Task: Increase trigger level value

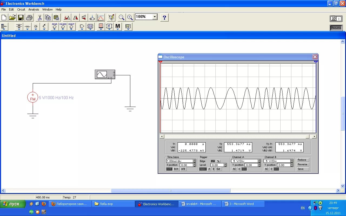Action: (x=225, y=164)
